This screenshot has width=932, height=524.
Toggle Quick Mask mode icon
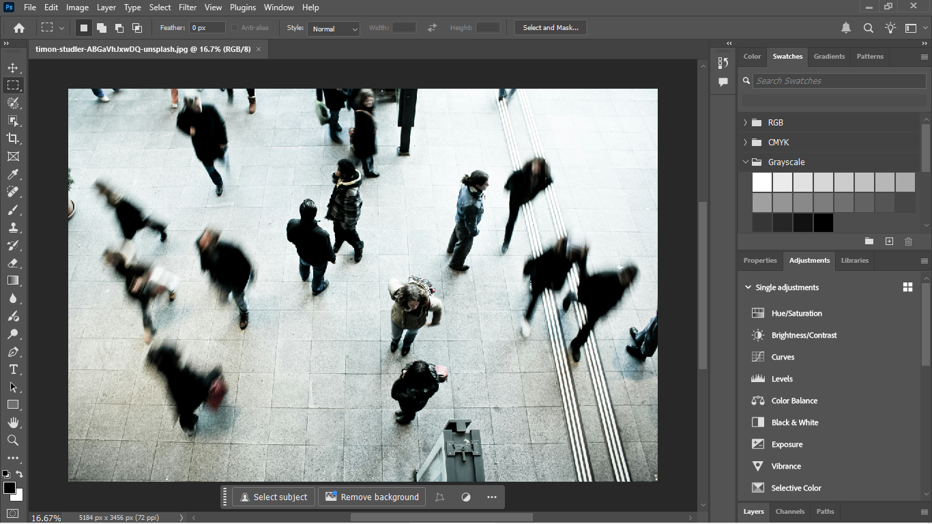(x=13, y=513)
